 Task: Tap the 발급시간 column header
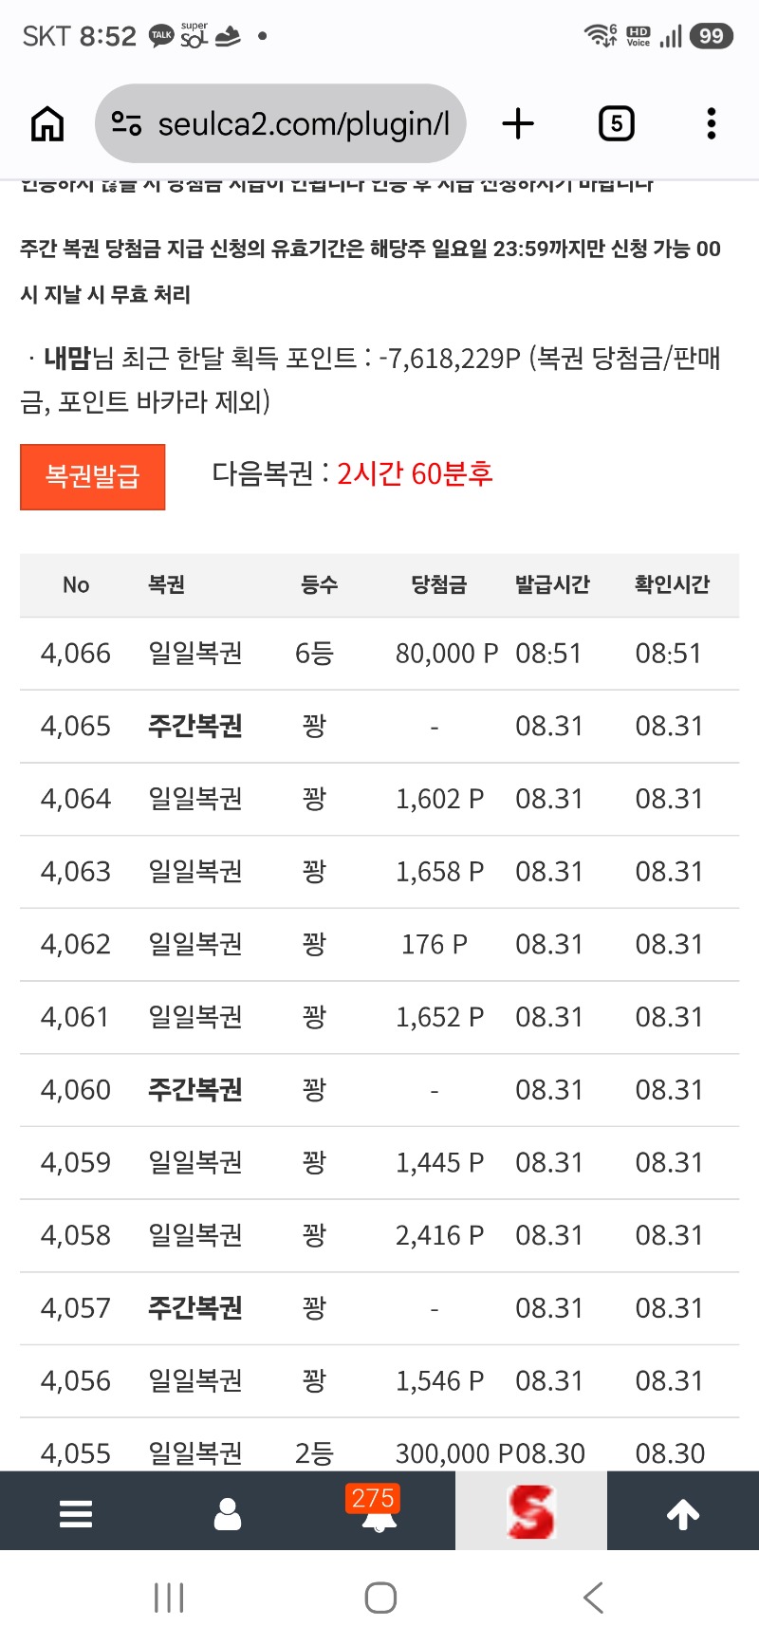click(552, 584)
